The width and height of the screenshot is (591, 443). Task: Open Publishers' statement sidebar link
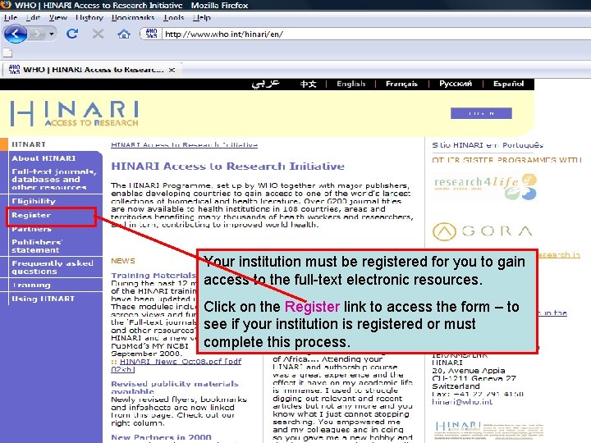pos(37,246)
